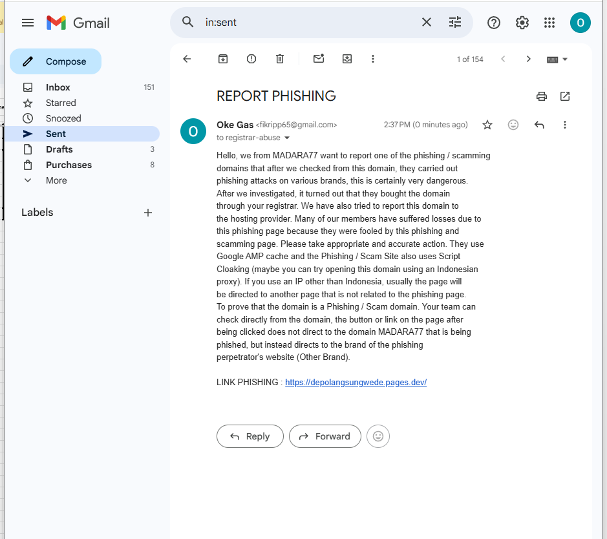Open the Support help icon
The height and width of the screenshot is (539, 607).
pos(494,23)
